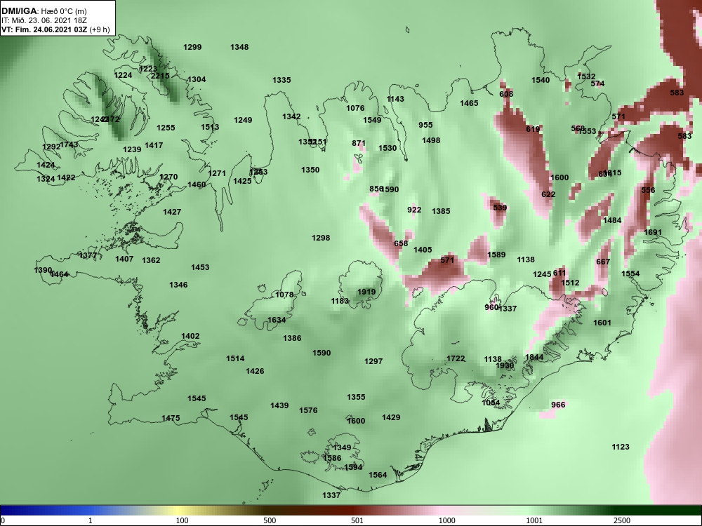Click the map value 1355

[357, 397]
